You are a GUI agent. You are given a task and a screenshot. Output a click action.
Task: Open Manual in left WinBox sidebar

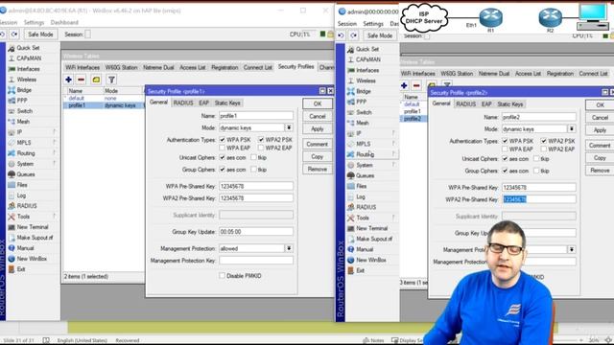point(25,248)
